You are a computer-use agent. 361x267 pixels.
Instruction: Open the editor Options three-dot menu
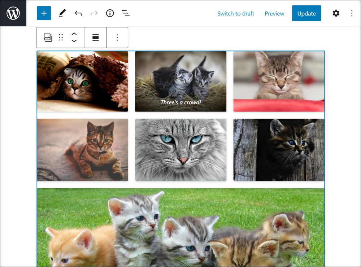352,13
